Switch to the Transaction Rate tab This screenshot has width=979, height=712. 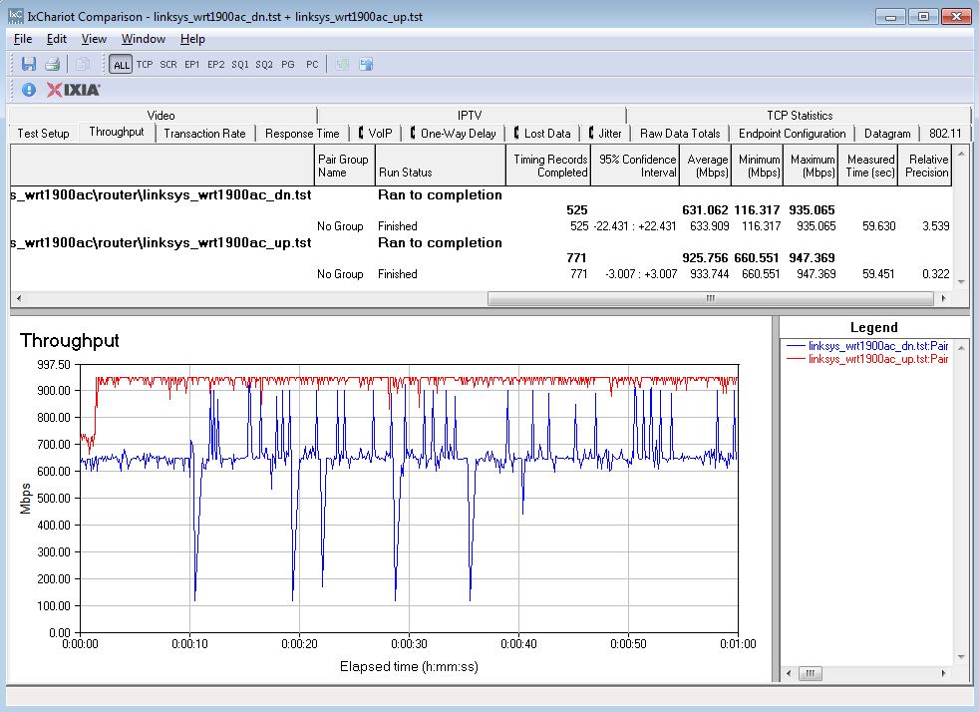(x=204, y=133)
